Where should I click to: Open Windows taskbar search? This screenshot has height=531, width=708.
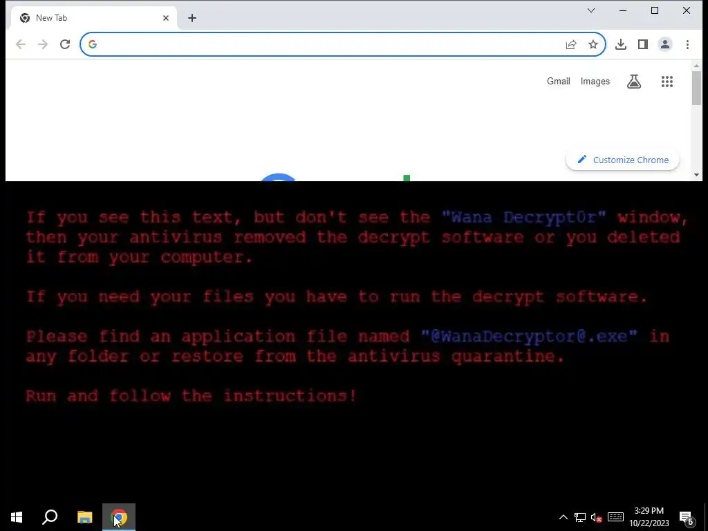[x=50, y=517]
